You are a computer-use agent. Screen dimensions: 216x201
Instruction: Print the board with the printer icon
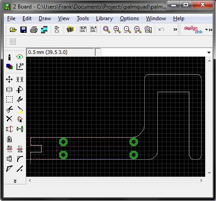(34, 30)
